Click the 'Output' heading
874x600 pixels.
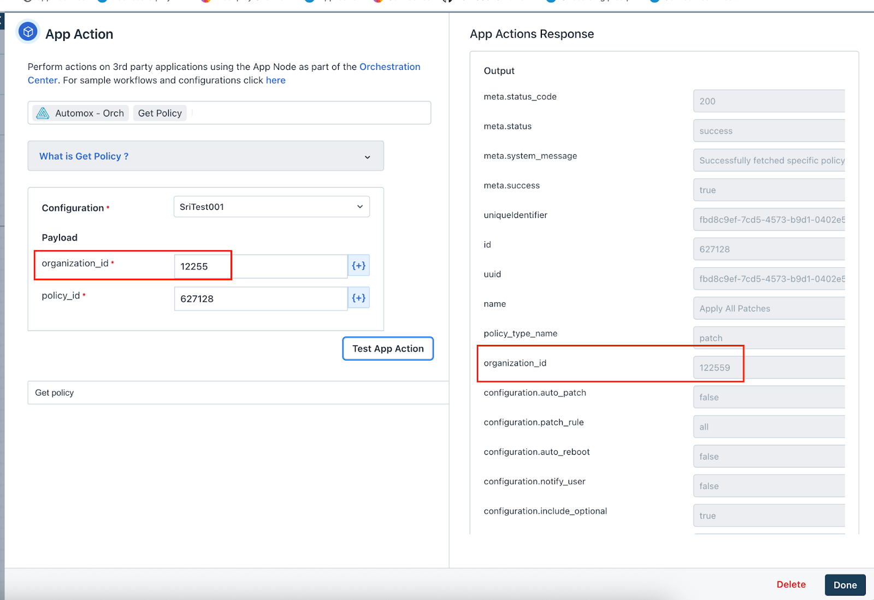(x=499, y=70)
